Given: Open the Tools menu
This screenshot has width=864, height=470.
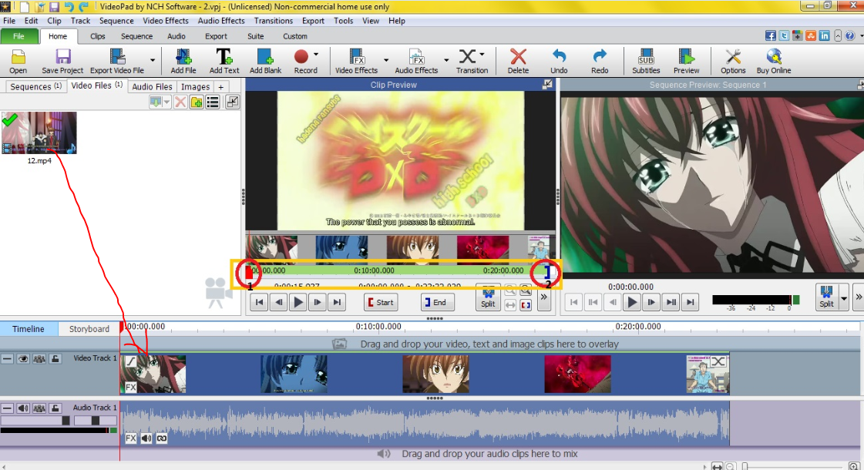Looking at the screenshot, I should coord(343,20).
